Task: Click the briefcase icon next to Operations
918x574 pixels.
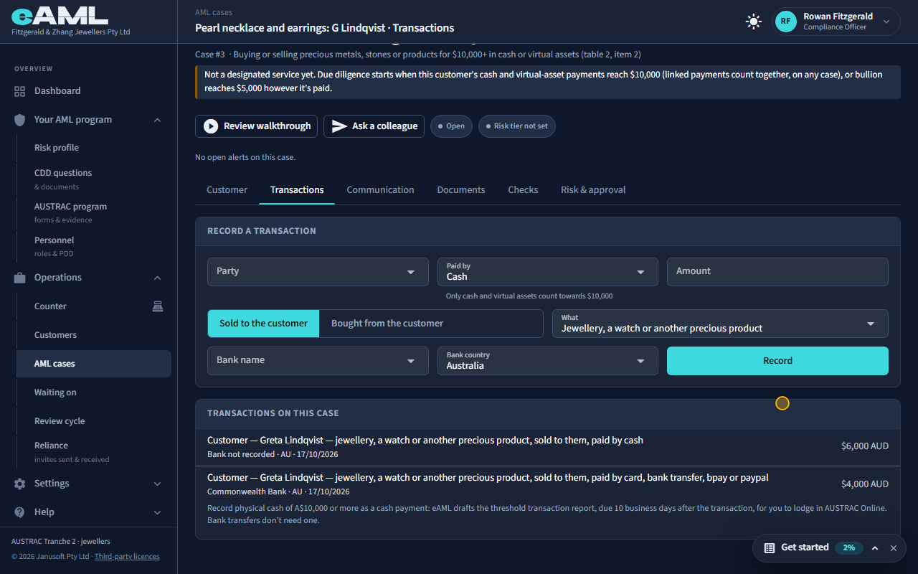Action: click(19, 278)
